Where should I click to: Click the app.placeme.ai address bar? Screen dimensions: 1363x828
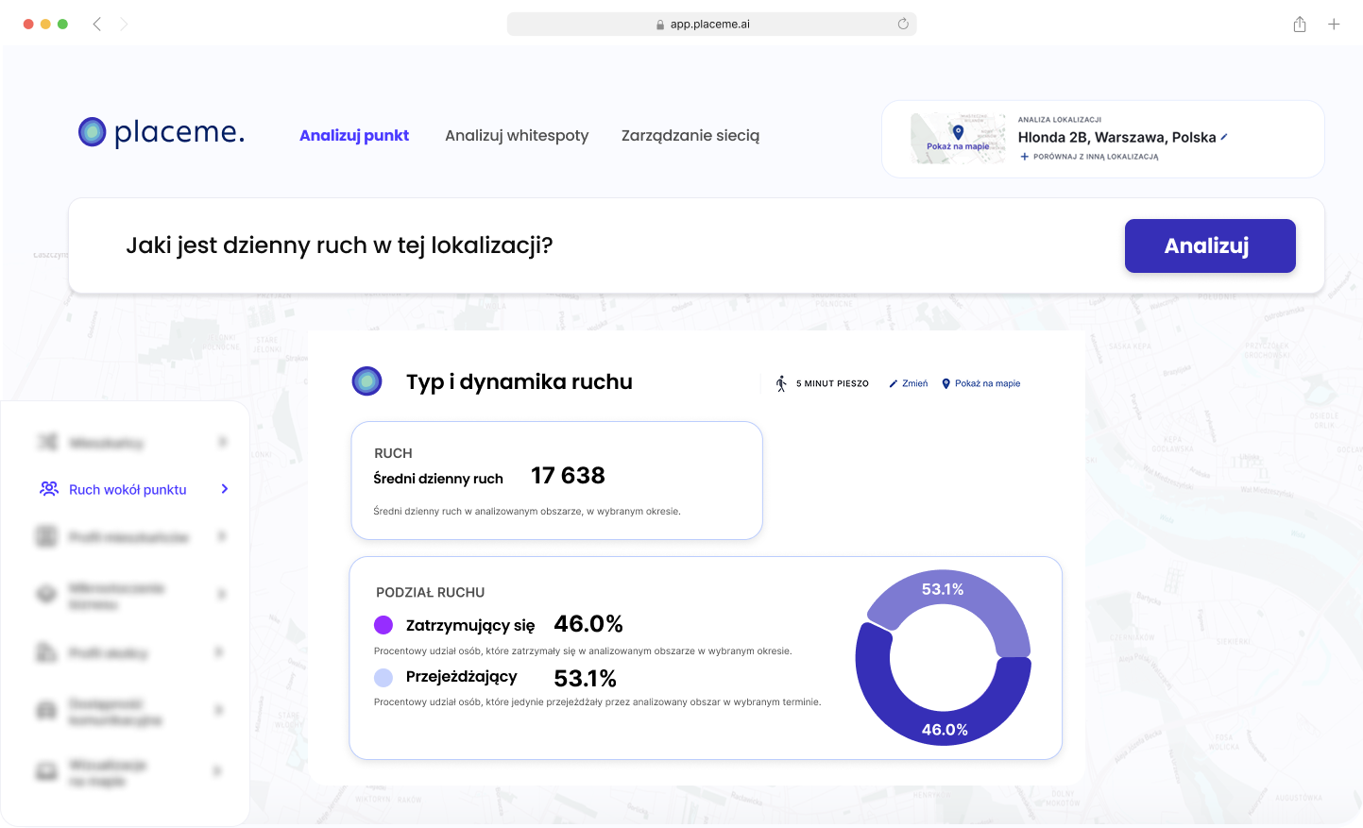[711, 24]
